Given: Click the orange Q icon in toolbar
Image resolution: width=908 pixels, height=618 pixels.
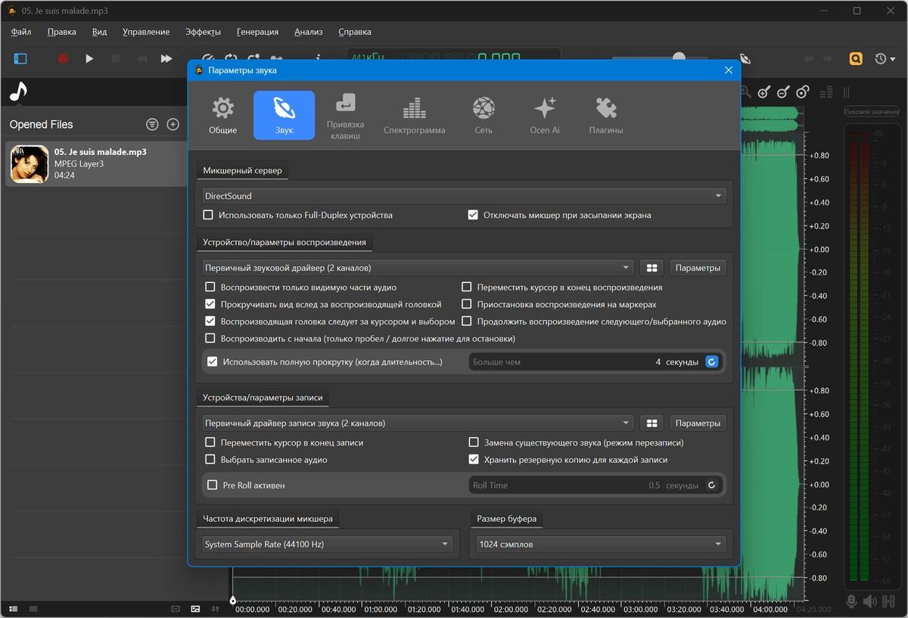Looking at the screenshot, I should (x=856, y=58).
